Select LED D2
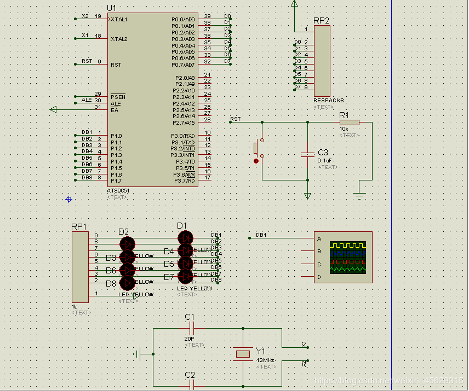Image resolution: width=469 pixels, height=391 pixels. pos(127,244)
